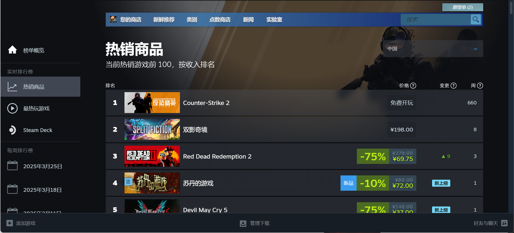Open the 榜单概览 home icon
The width and height of the screenshot is (514, 233).
click(x=12, y=50)
